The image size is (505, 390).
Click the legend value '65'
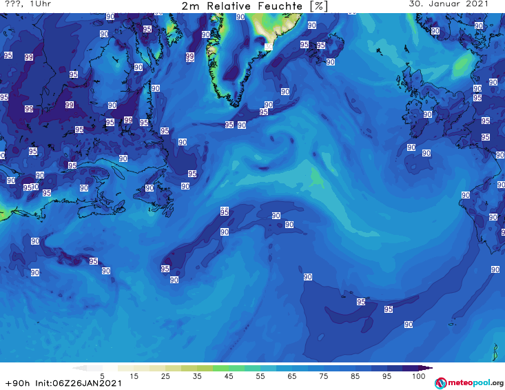[x=292, y=376]
